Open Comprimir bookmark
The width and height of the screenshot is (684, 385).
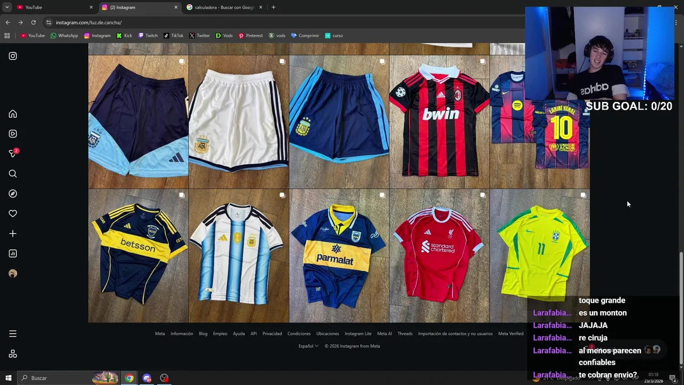tap(305, 36)
